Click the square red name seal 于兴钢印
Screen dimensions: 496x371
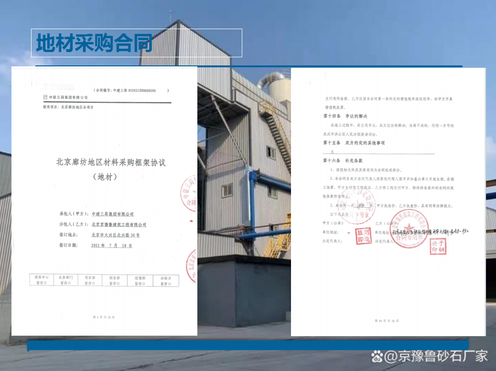(x=438, y=246)
